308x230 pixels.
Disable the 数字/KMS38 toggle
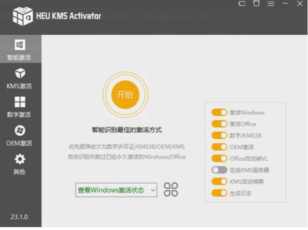219,135
